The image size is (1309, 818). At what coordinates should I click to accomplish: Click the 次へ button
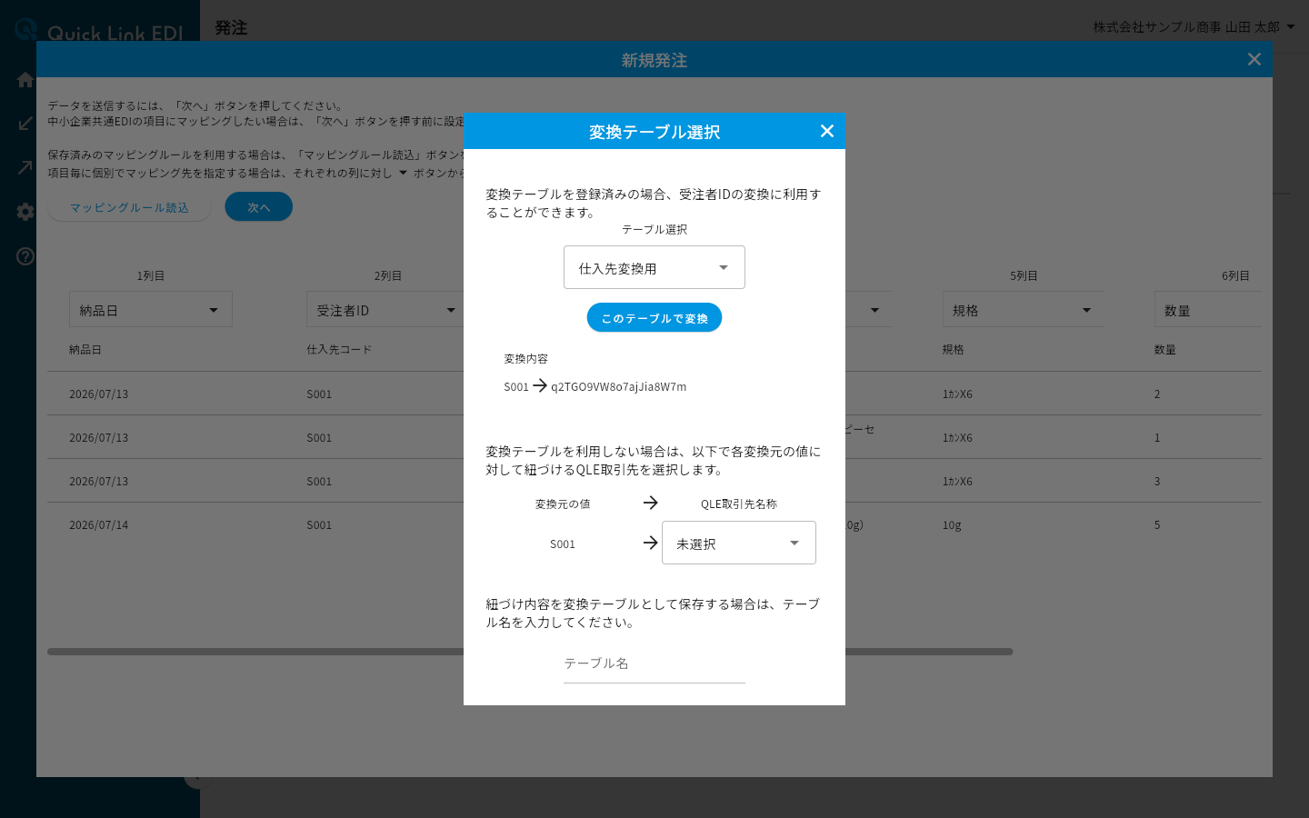pos(259,206)
